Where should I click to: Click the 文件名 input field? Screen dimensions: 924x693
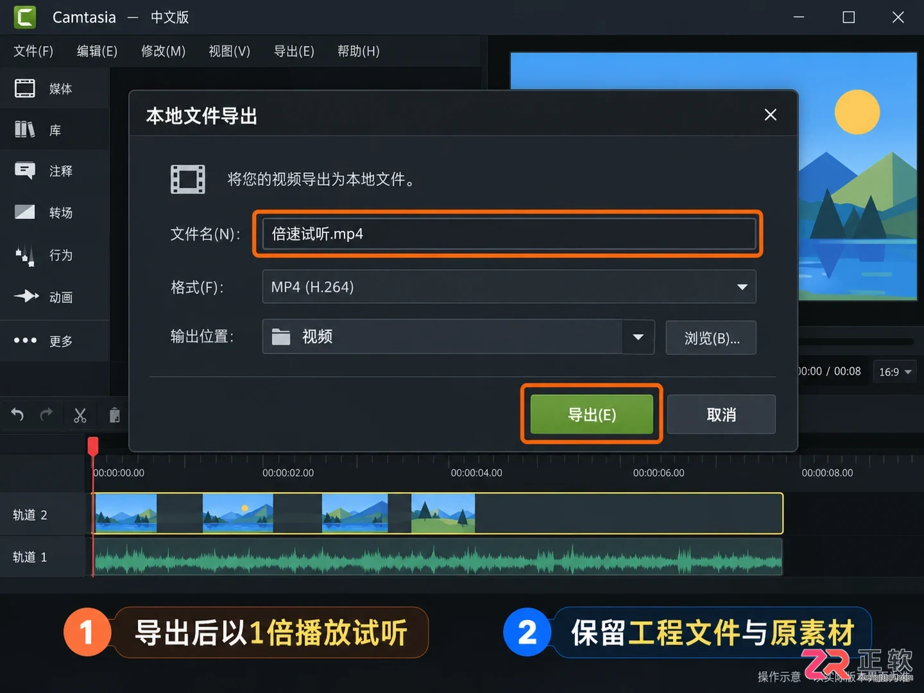[x=509, y=234]
